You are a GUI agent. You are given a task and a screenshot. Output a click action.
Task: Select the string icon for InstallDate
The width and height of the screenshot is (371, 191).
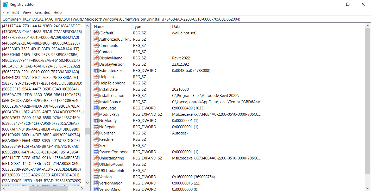(x=96, y=89)
